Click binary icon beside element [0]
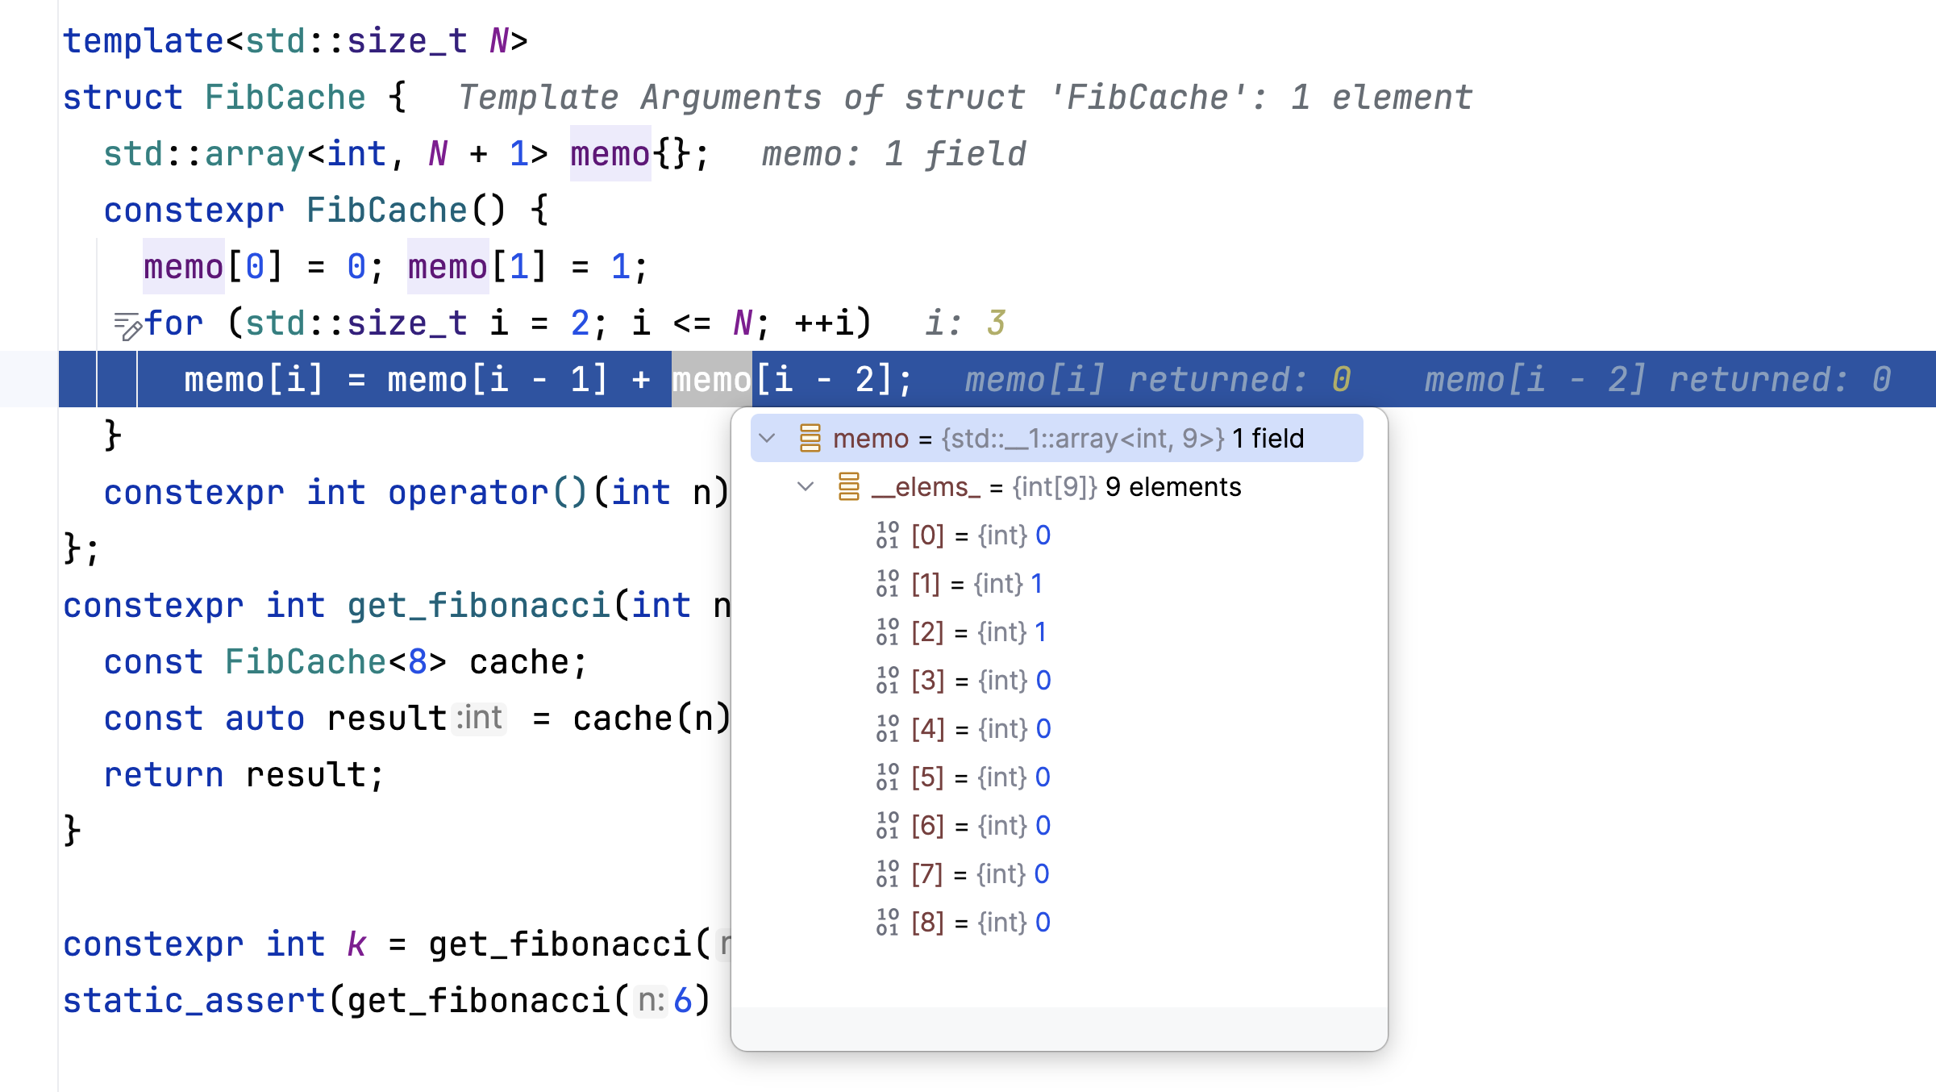 click(x=887, y=535)
